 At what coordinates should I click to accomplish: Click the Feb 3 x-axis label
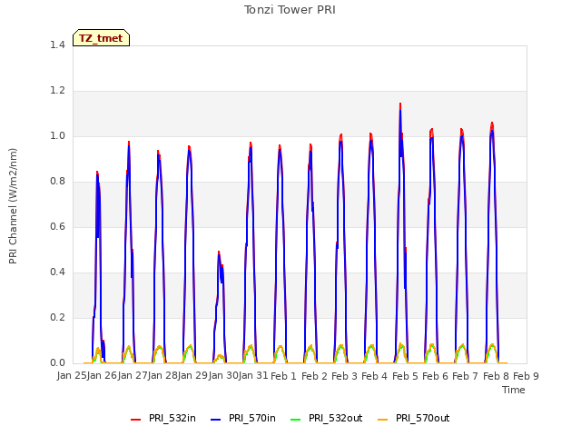344,376
